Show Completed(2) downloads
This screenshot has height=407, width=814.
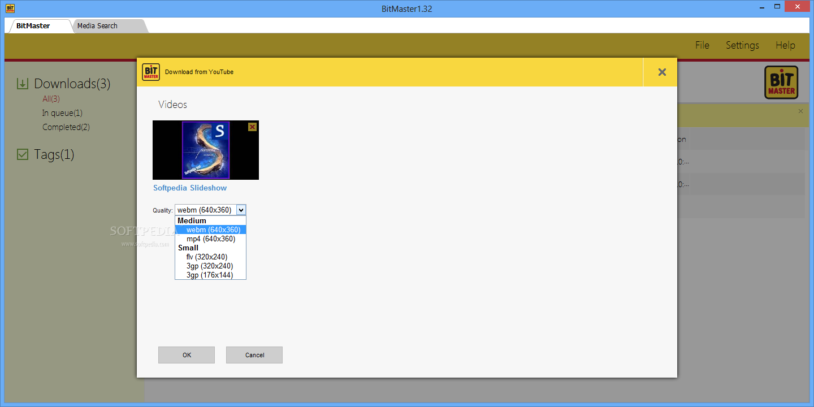[66, 127]
